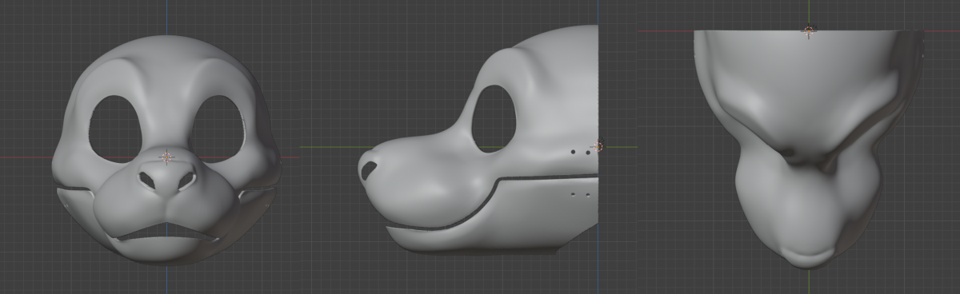Click the nostril on the side-view snout

click(x=369, y=170)
